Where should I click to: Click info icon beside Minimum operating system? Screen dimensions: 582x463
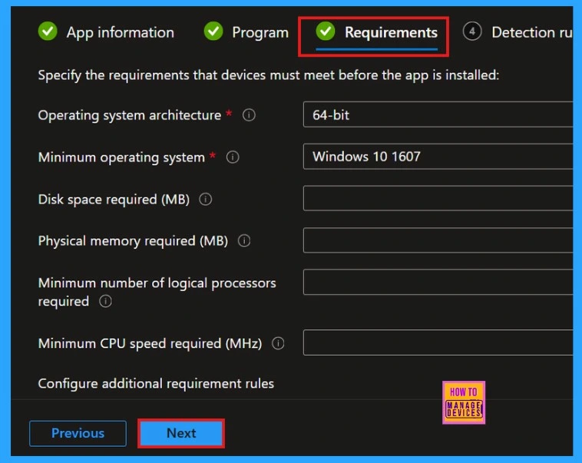[x=233, y=157]
